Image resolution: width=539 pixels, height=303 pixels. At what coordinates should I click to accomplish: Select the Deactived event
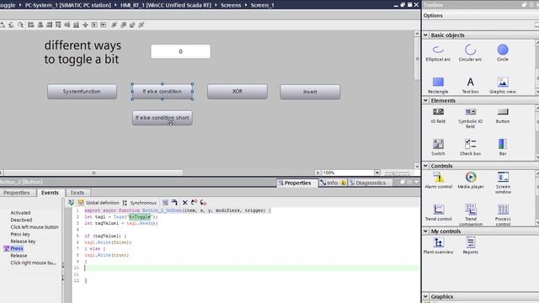[x=21, y=220]
